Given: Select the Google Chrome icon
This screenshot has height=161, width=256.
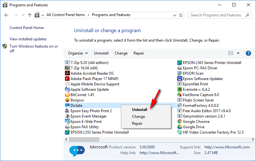Looking at the screenshot, I should 180,122.
